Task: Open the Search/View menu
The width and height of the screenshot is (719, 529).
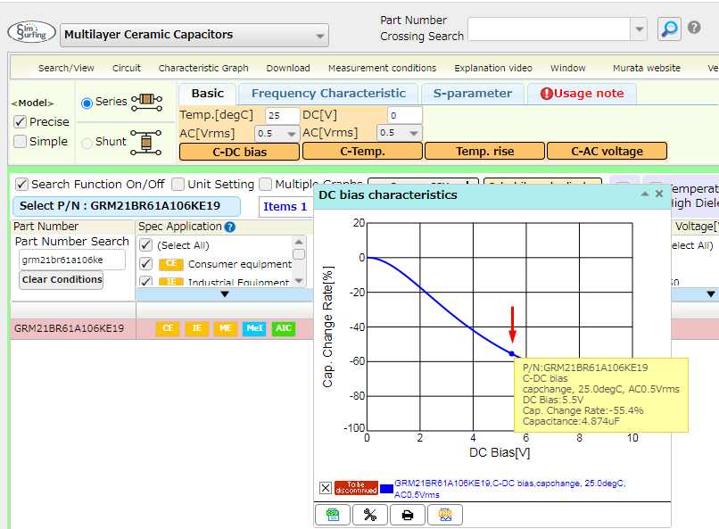Action: click(66, 68)
